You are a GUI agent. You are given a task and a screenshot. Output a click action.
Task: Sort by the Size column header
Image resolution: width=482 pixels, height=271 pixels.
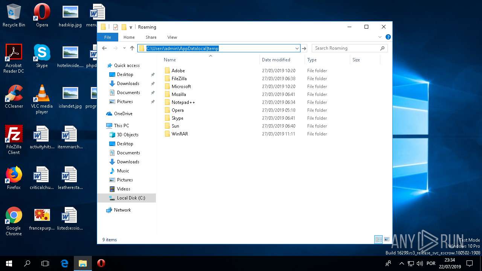pyautogui.click(x=365, y=60)
